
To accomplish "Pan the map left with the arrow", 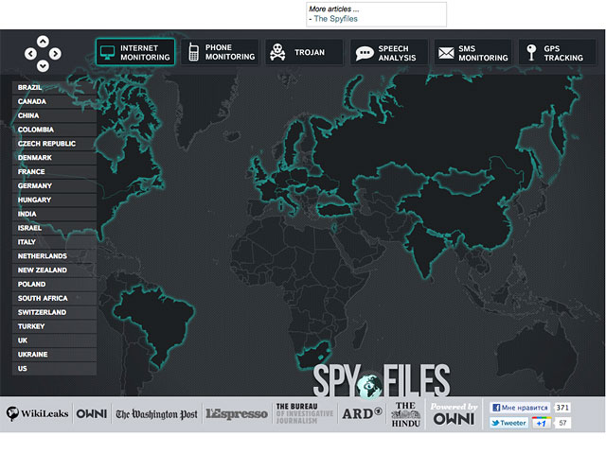I will coord(30,54).
